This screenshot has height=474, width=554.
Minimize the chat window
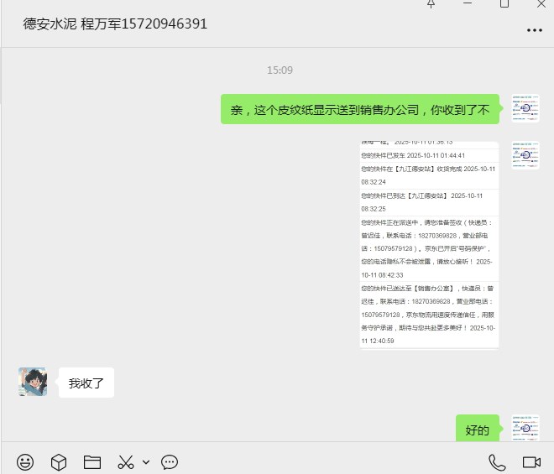pos(468,4)
